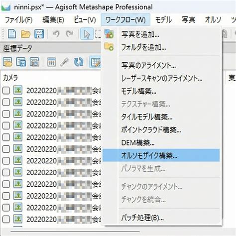Screen dimensions: 236x236
Task: Select タイルモデル構築... menu entry
Action: tap(161, 117)
